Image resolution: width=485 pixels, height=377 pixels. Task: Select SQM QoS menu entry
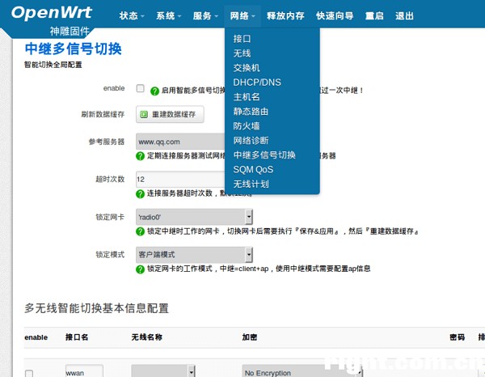point(253,170)
